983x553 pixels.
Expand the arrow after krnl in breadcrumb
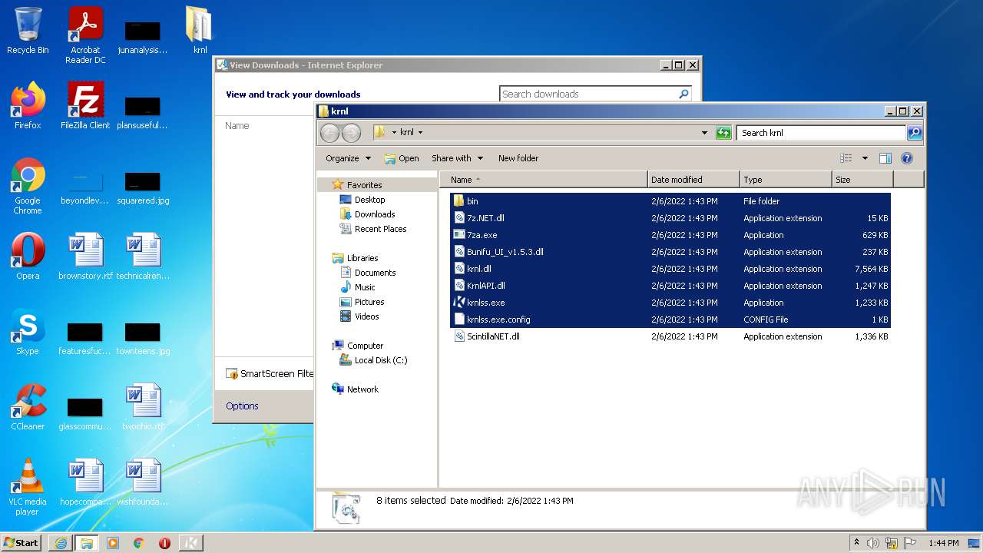click(x=420, y=133)
